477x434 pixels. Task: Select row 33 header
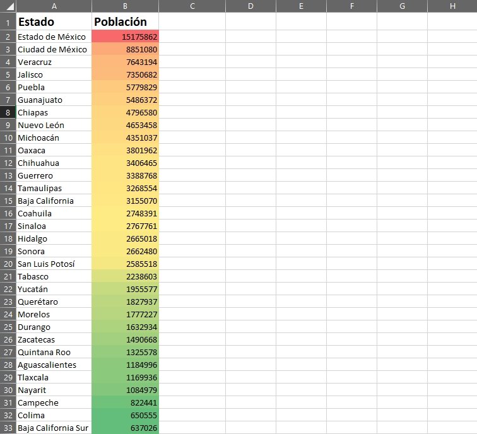click(x=8, y=428)
